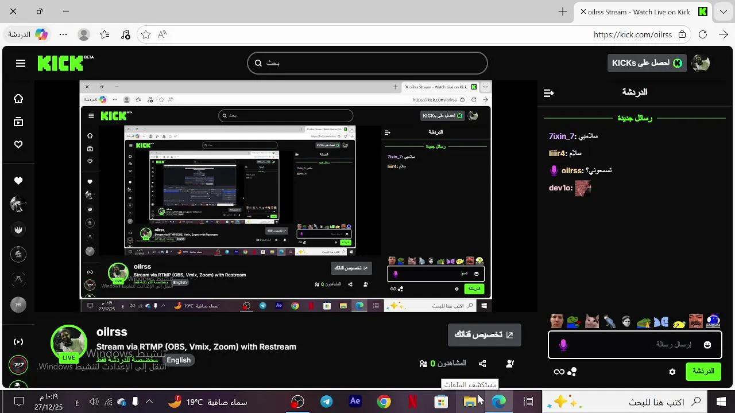Click the live stream video player
The image size is (735, 413).
[x=285, y=196]
